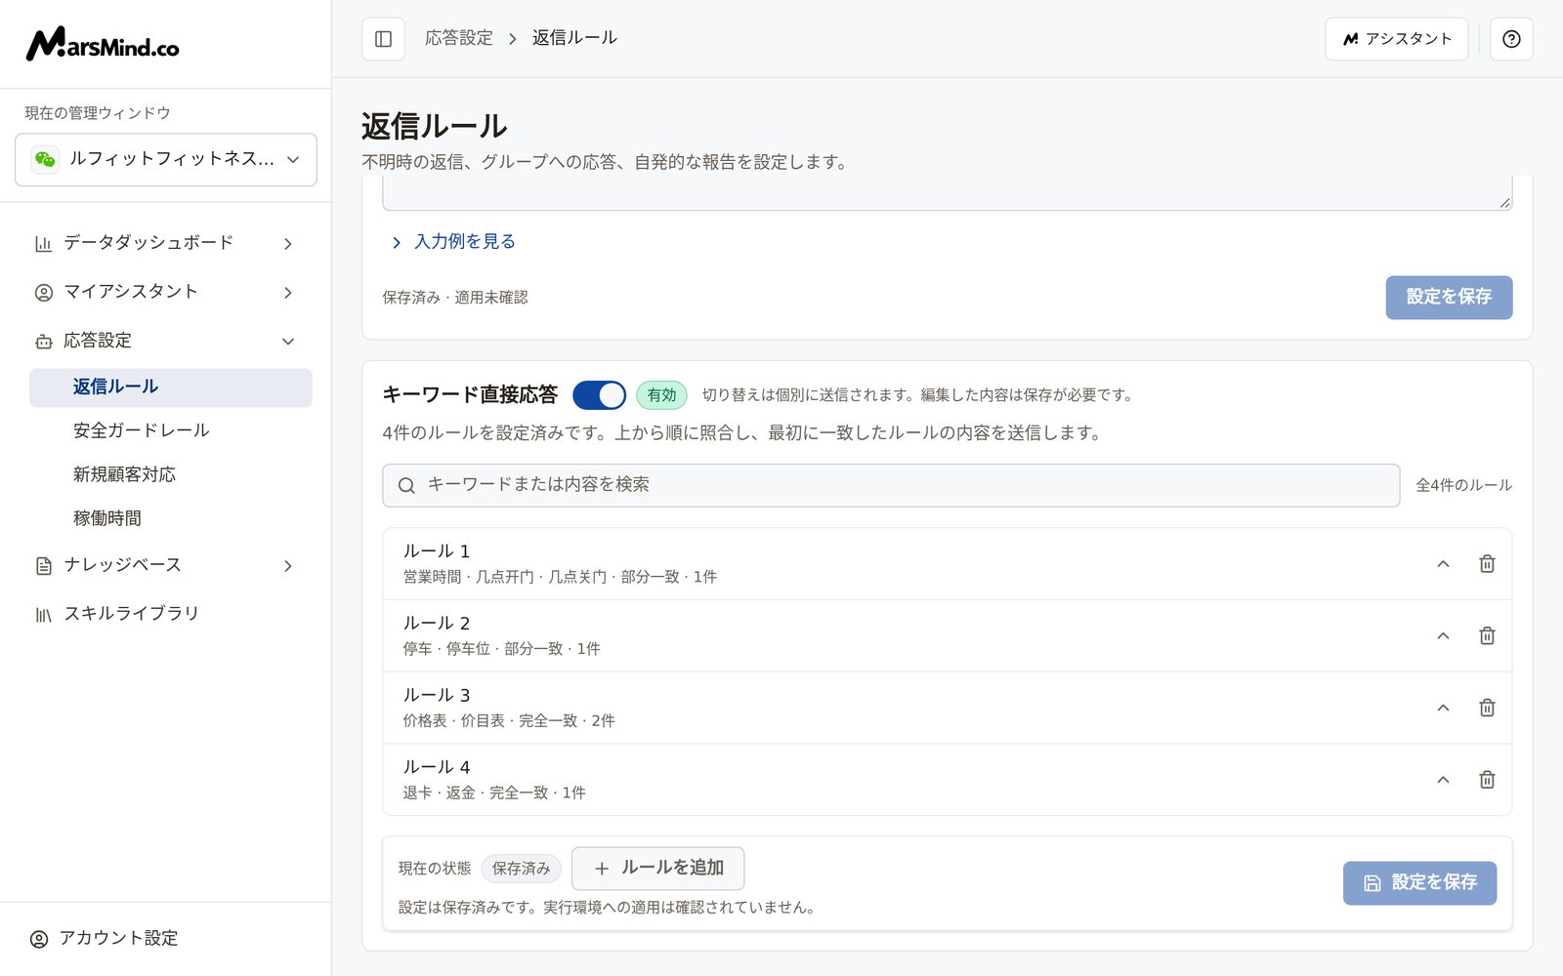Expand 入力例を見る disclosure
The height and width of the screenshot is (976, 1563).
click(453, 241)
